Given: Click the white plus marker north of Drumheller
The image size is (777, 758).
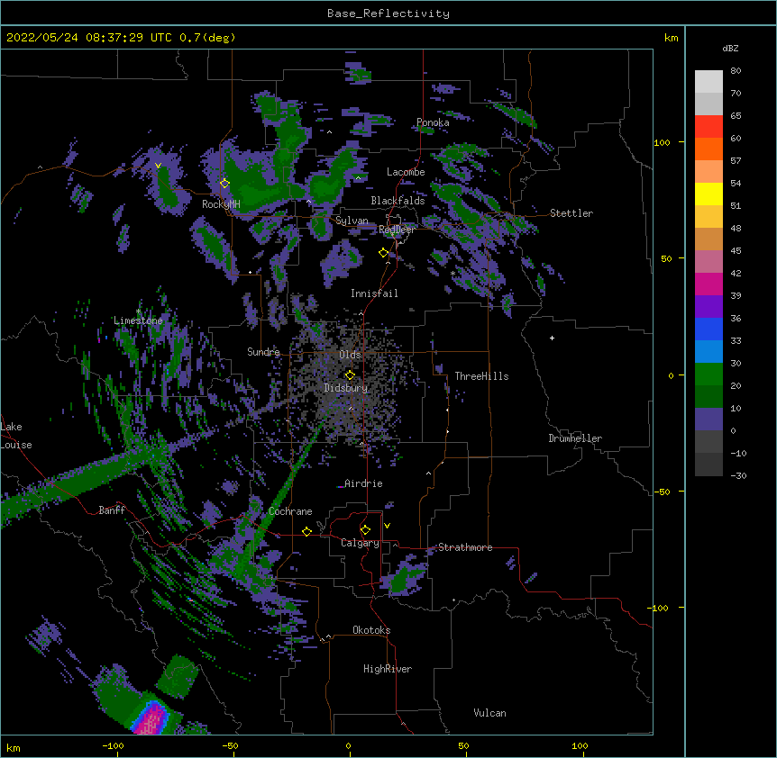Looking at the screenshot, I should coord(552,338).
